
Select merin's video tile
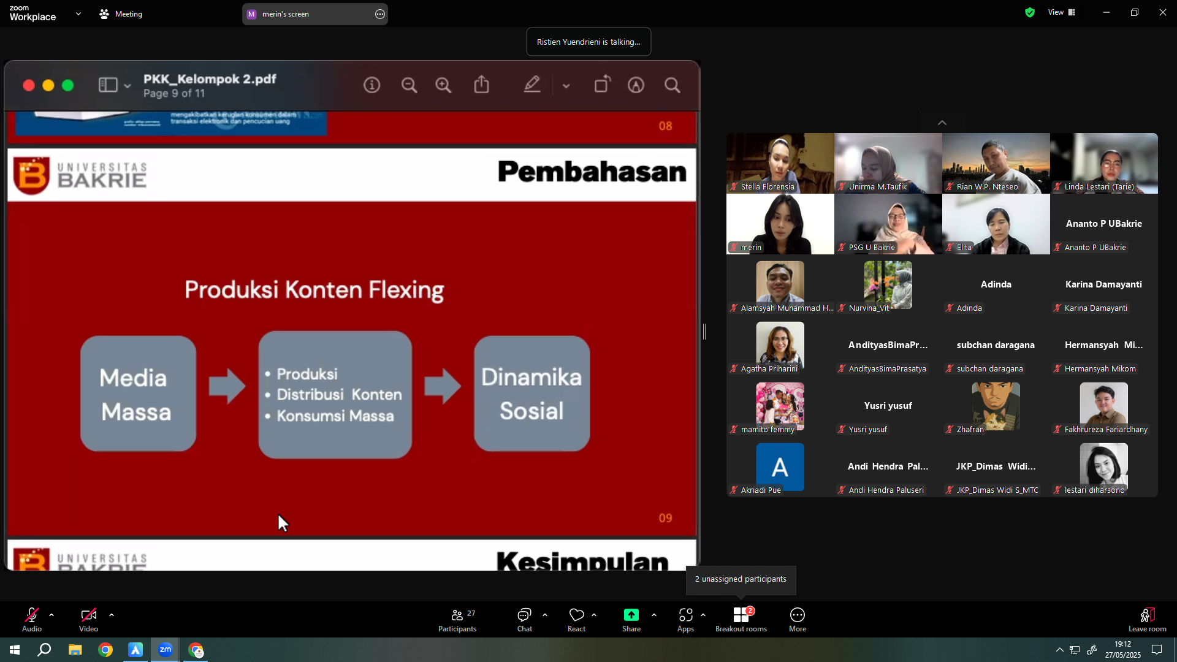coord(780,224)
